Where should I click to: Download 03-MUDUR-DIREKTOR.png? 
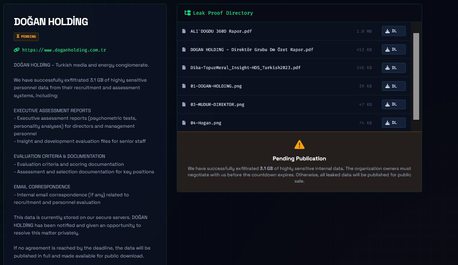[x=394, y=104]
